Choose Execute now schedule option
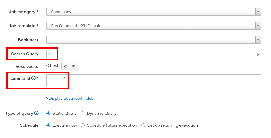Screen dimensions: 271x138 (x=48, y=125)
